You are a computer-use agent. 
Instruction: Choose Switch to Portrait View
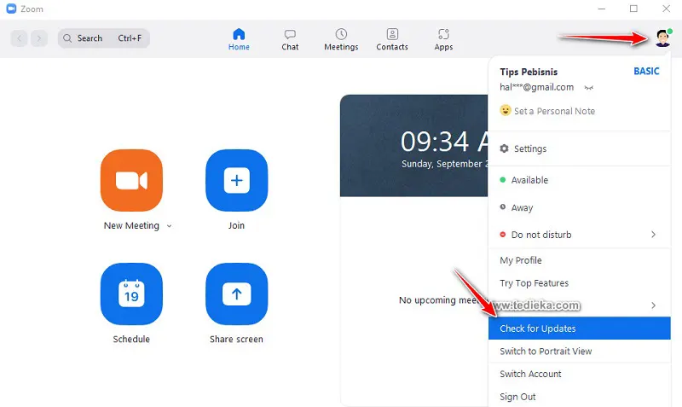tap(580, 351)
